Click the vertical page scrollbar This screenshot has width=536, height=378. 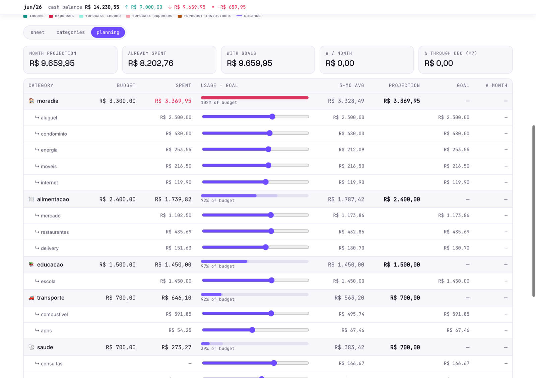pos(534,211)
